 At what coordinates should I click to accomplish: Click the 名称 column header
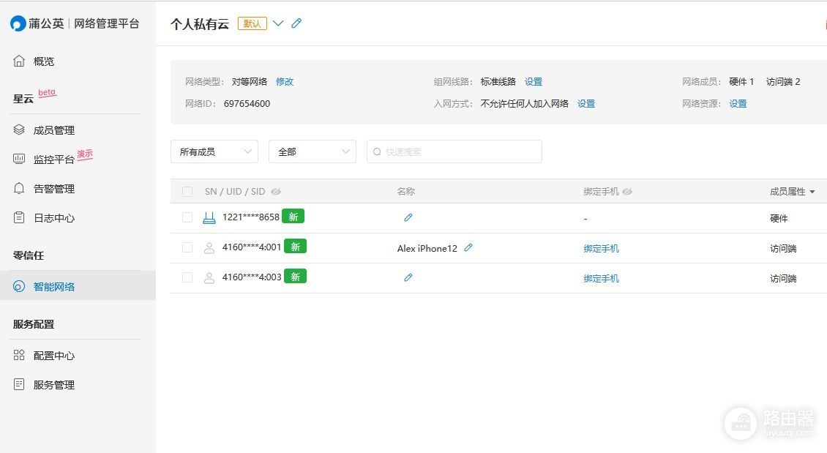point(406,192)
